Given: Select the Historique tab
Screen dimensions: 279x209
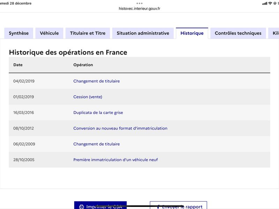Looking at the screenshot, I should pos(192,33).
